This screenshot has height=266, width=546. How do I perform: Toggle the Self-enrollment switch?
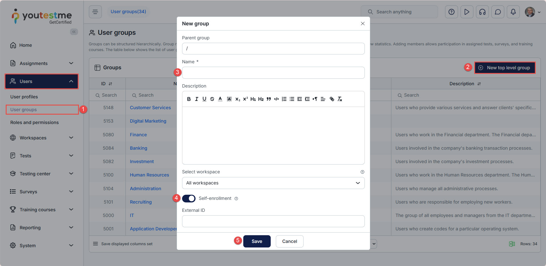click(189, 198)
